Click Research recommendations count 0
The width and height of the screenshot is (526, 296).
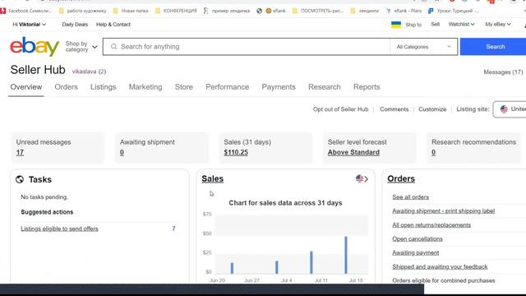[433, 152]
